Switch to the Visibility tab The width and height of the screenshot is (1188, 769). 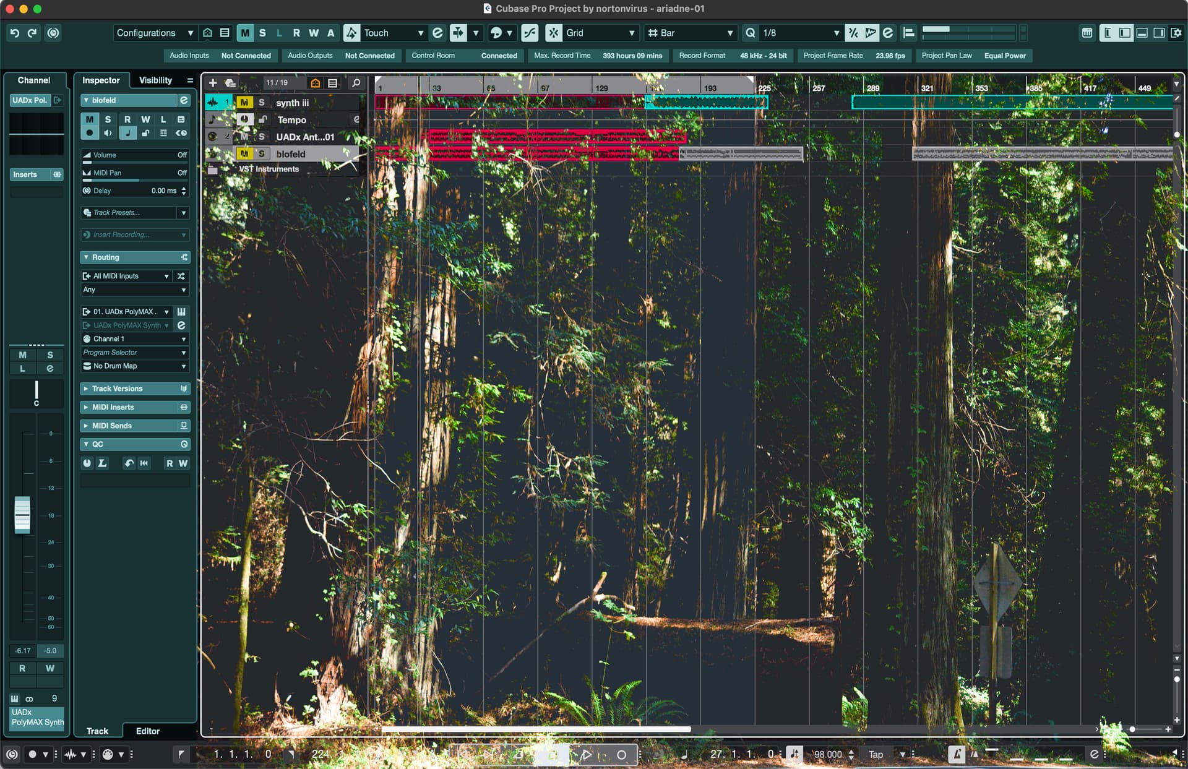(x=155, y=80)
